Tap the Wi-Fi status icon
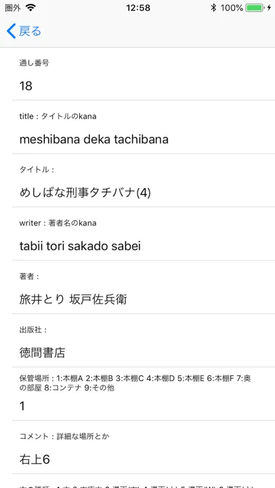The image size is (275, 488). click(31, 8)
